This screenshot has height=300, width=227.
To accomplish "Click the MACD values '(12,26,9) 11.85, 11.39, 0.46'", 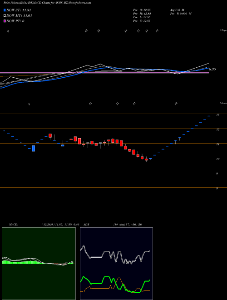I will (60, 225).
